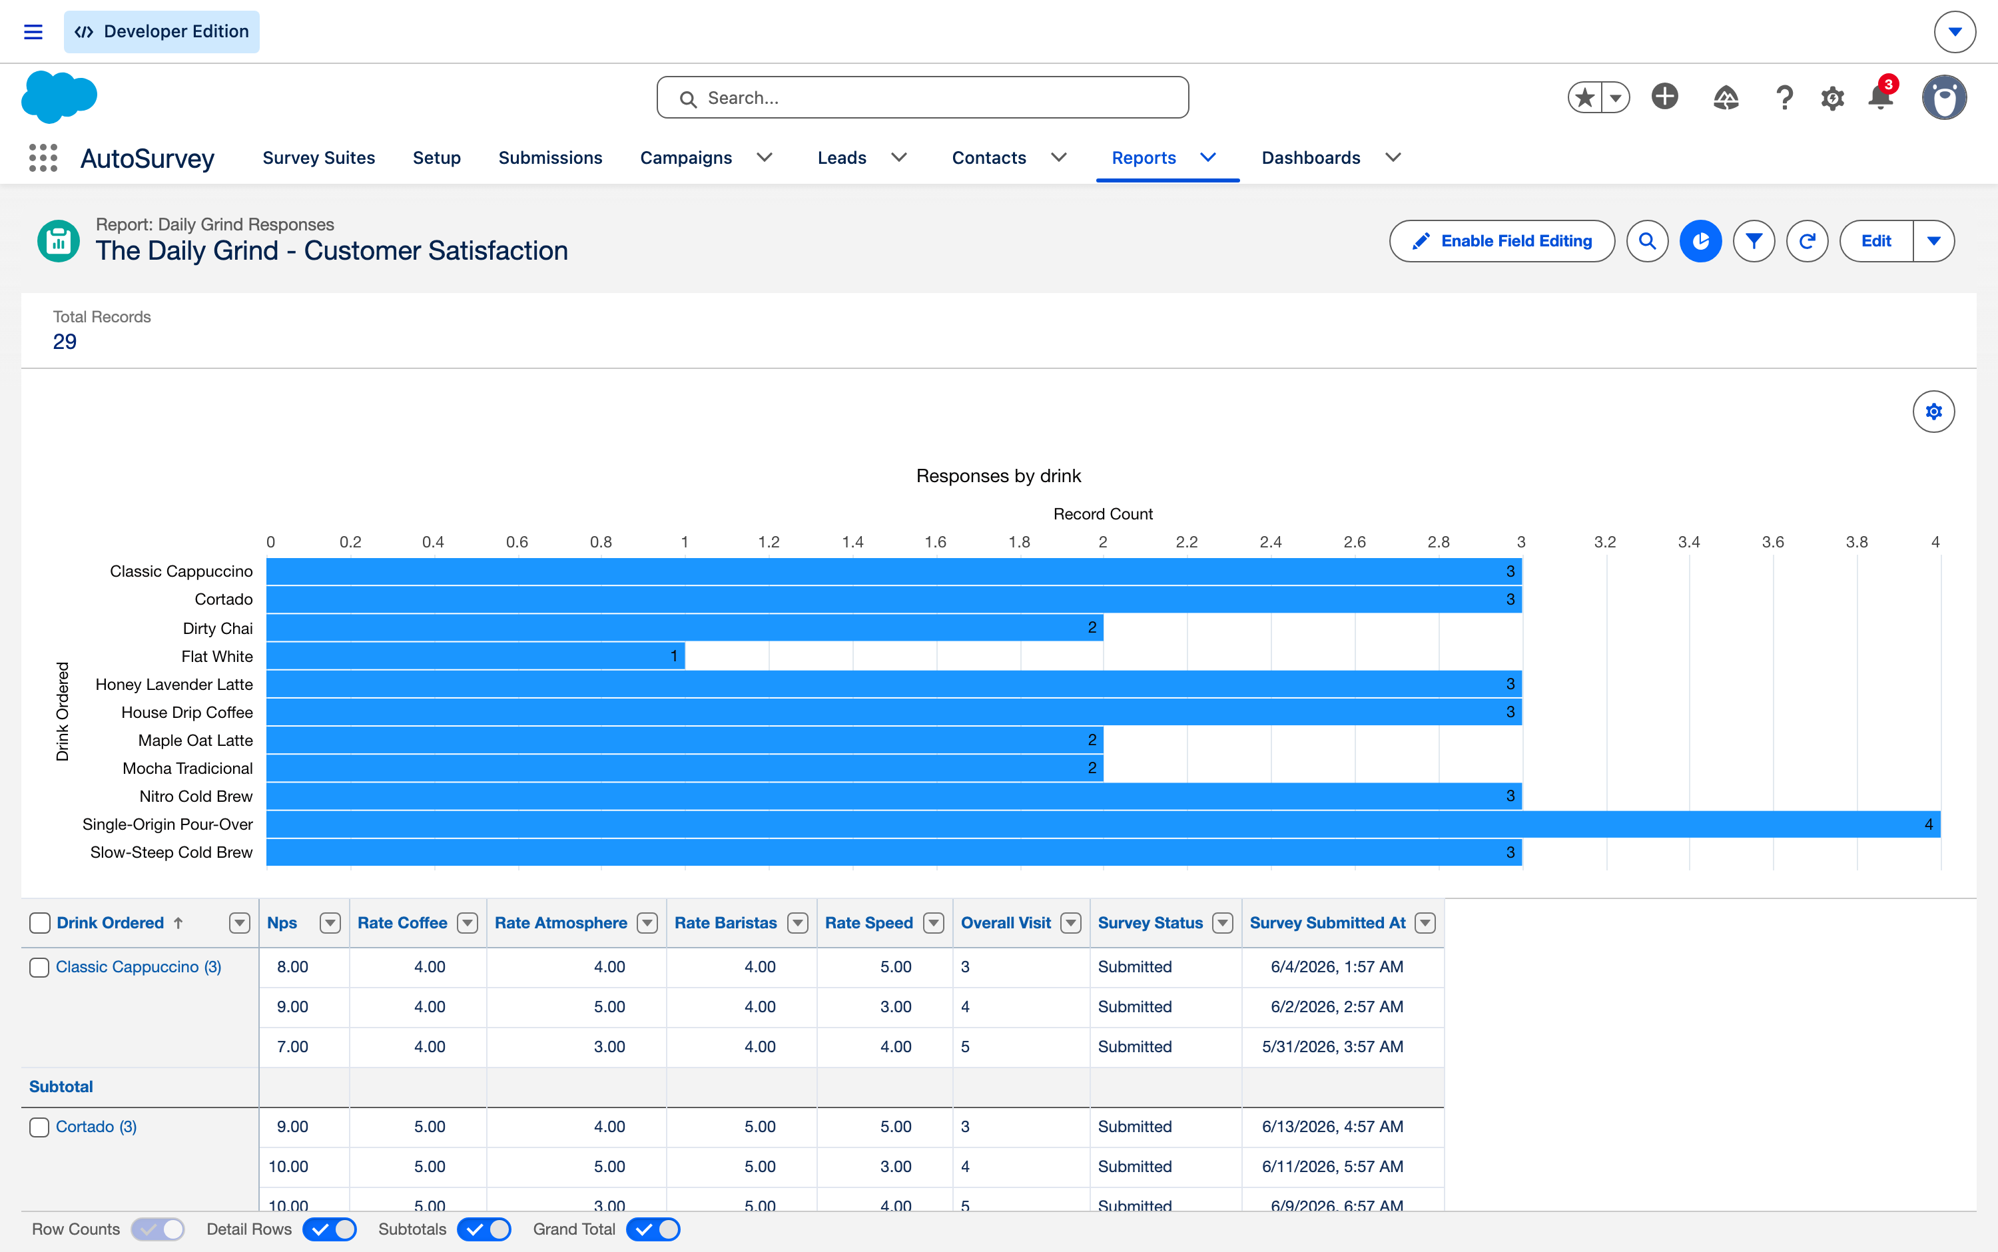Toggle the Subtotals switch
The image size is (1998, 1252).
tap(484, 1229)
